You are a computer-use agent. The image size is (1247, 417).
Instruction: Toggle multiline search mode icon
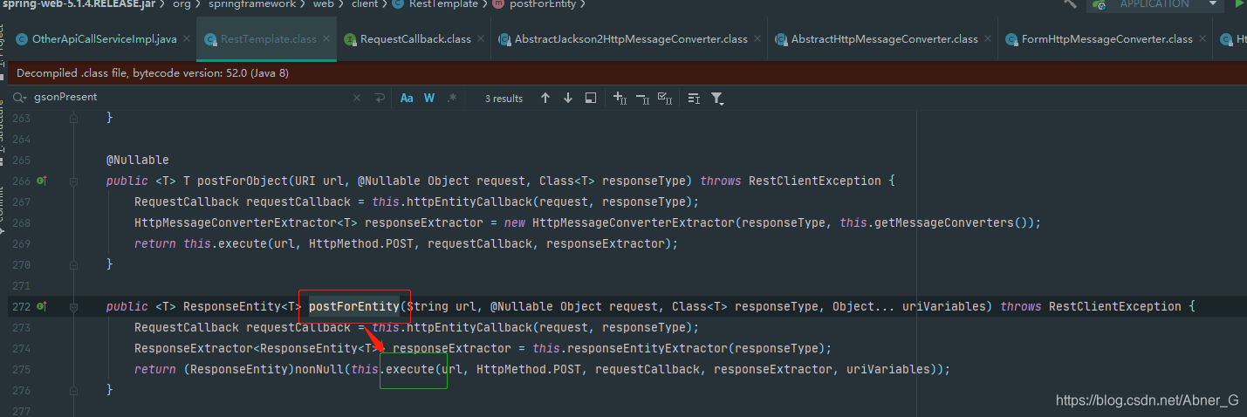click(694, 99)
